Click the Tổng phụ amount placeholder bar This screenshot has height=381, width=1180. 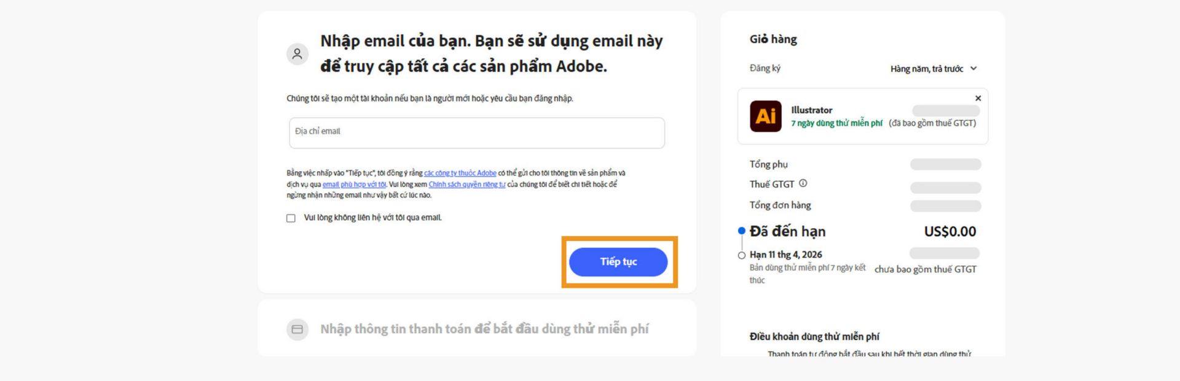946,164
